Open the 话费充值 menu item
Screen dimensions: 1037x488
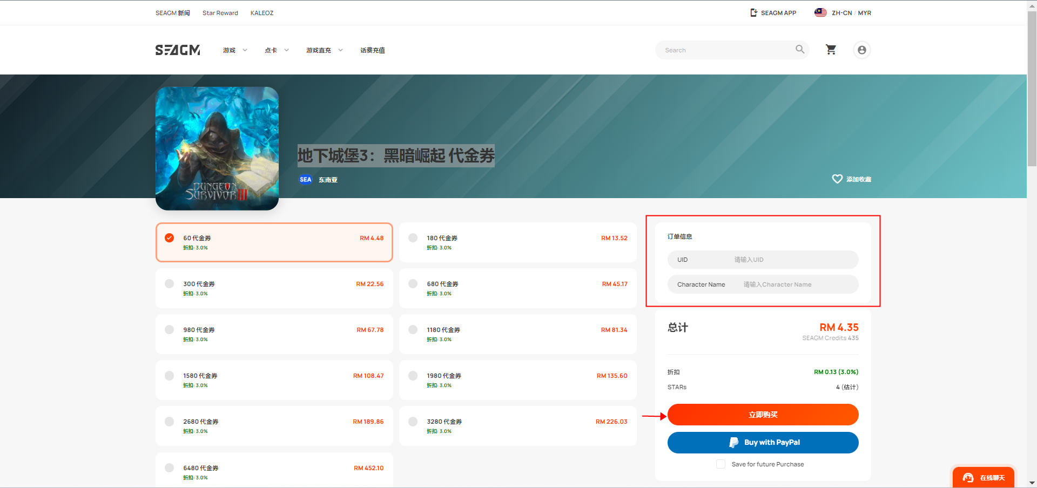pyautogui.click(x=373, y=50)
